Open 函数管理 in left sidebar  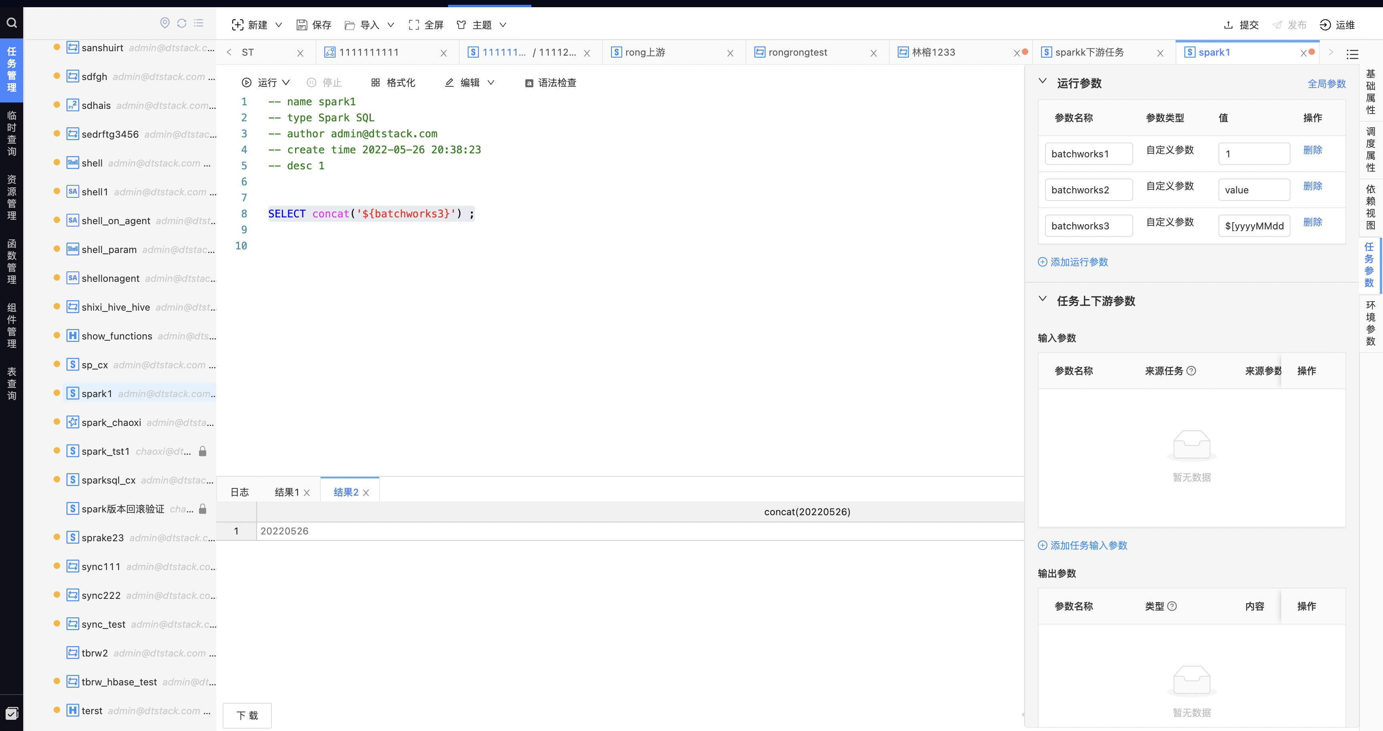[x=11, y=261]
